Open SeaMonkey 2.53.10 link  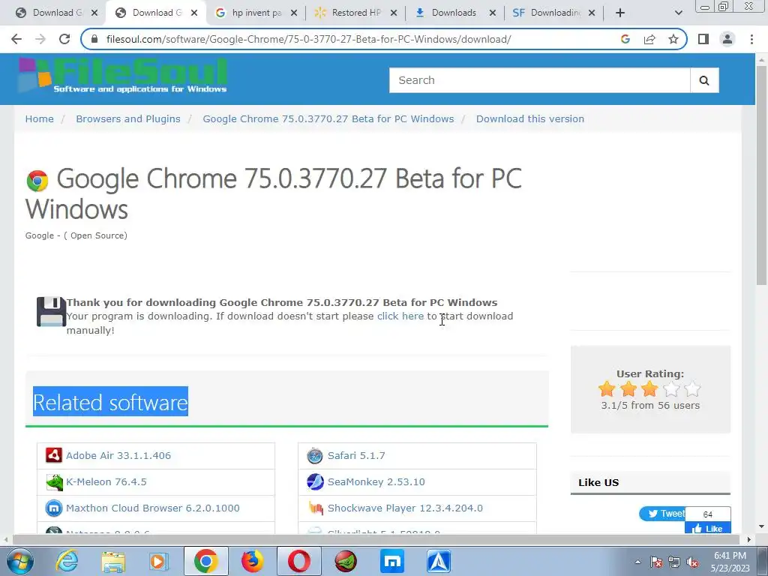pyautogui.click(x=376, y=482)
